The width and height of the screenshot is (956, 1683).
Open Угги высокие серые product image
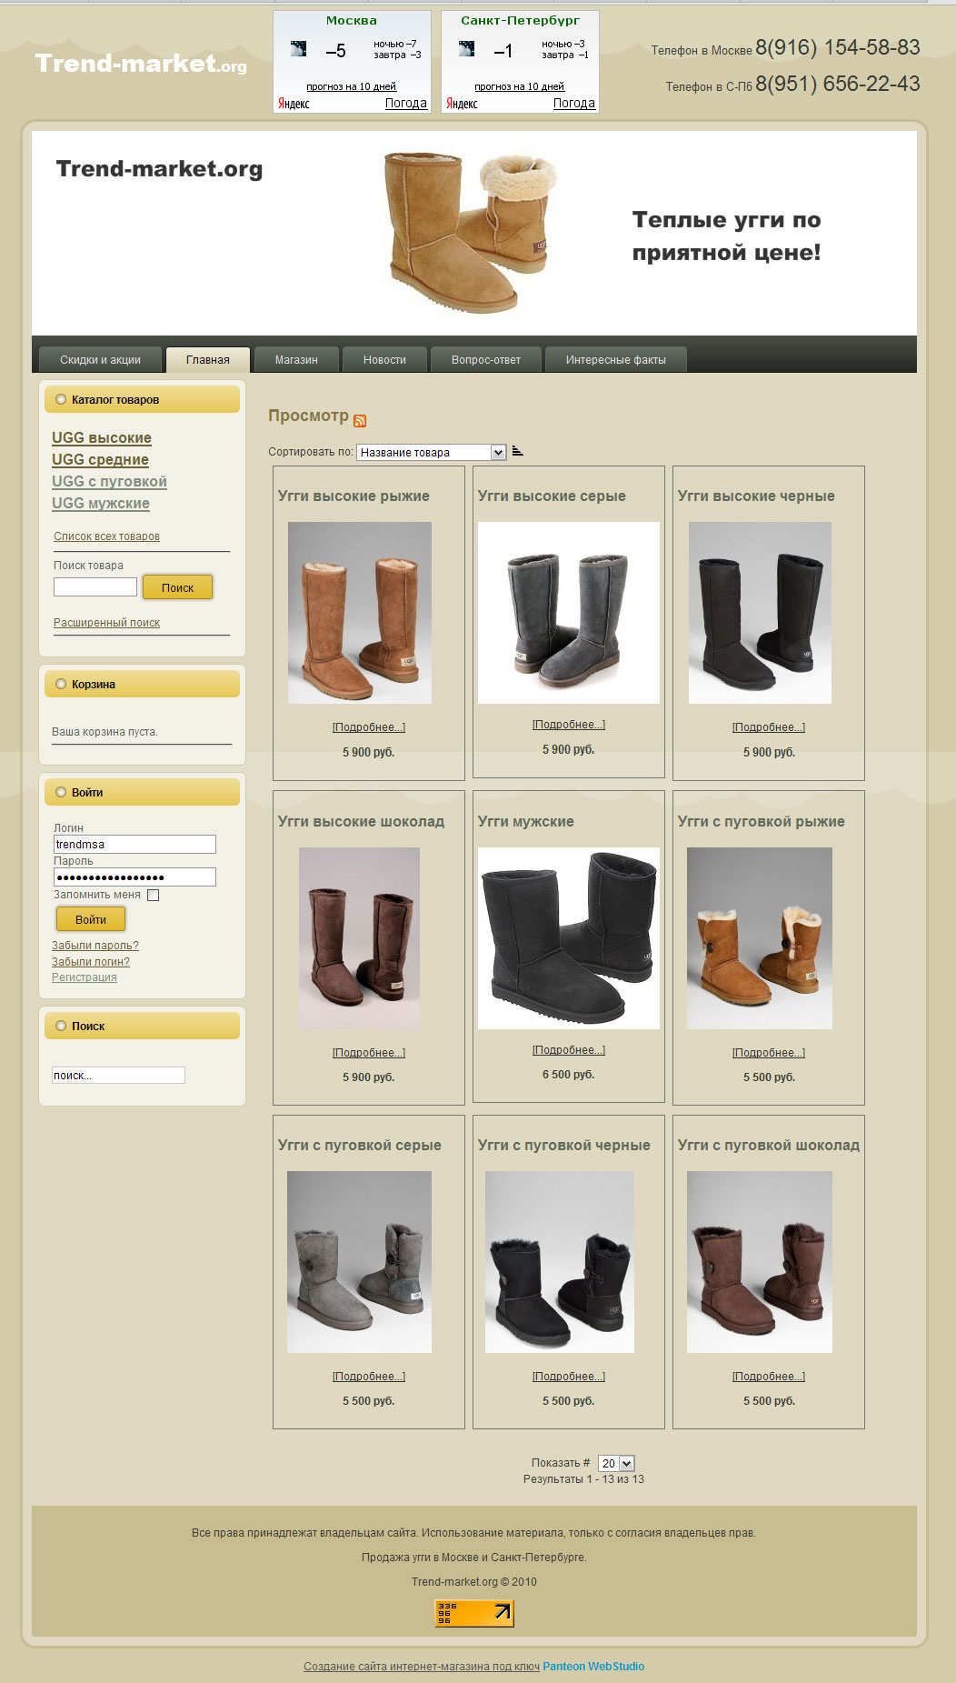point(569,613)
